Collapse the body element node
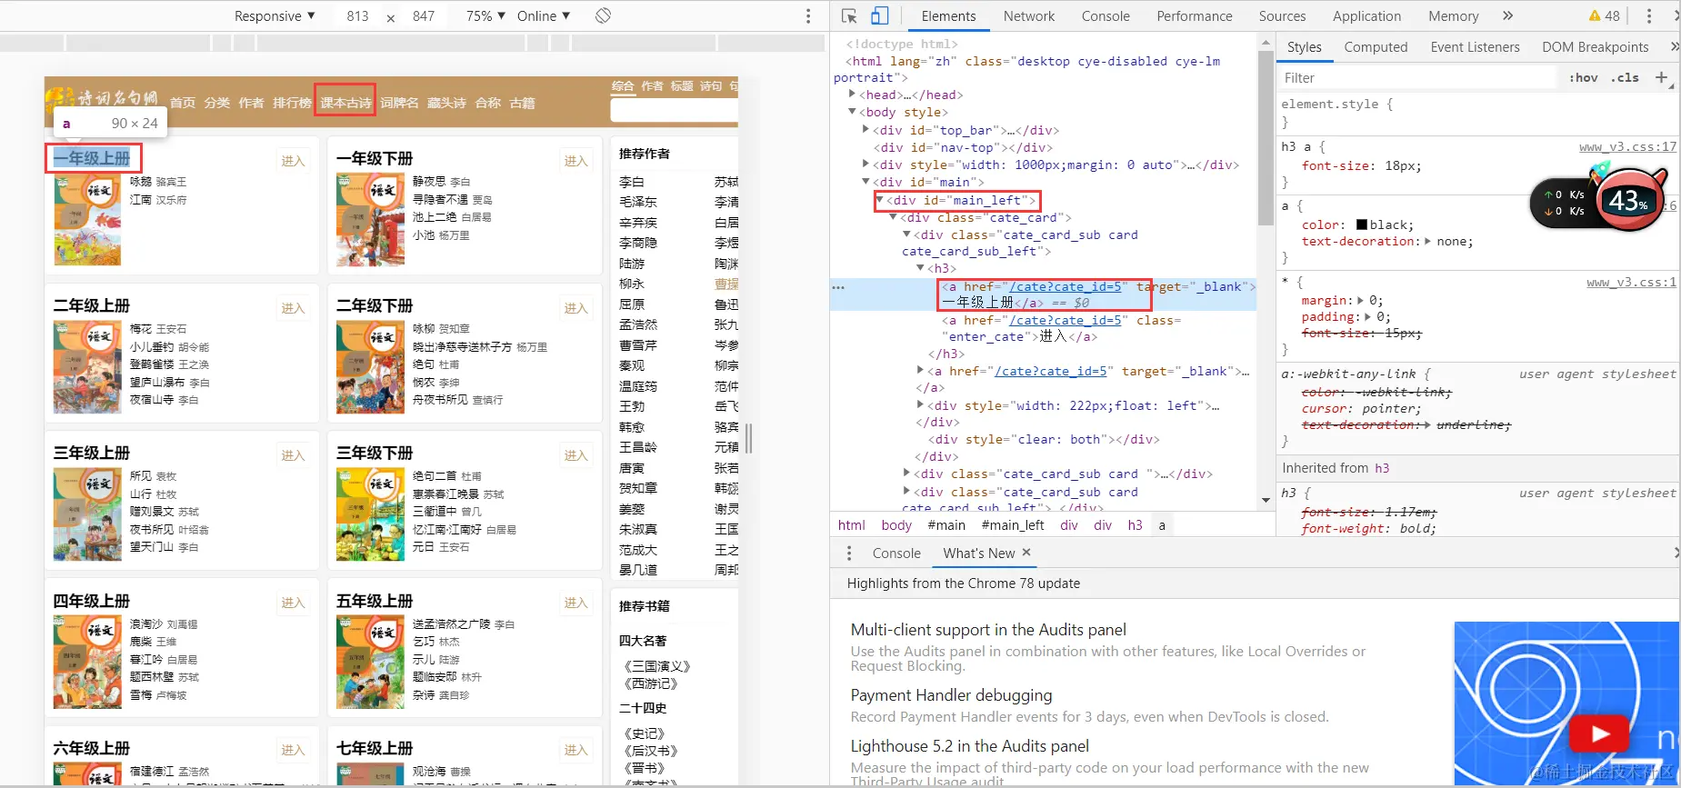Screen dimensions: 1681x788 click(852, 112)
